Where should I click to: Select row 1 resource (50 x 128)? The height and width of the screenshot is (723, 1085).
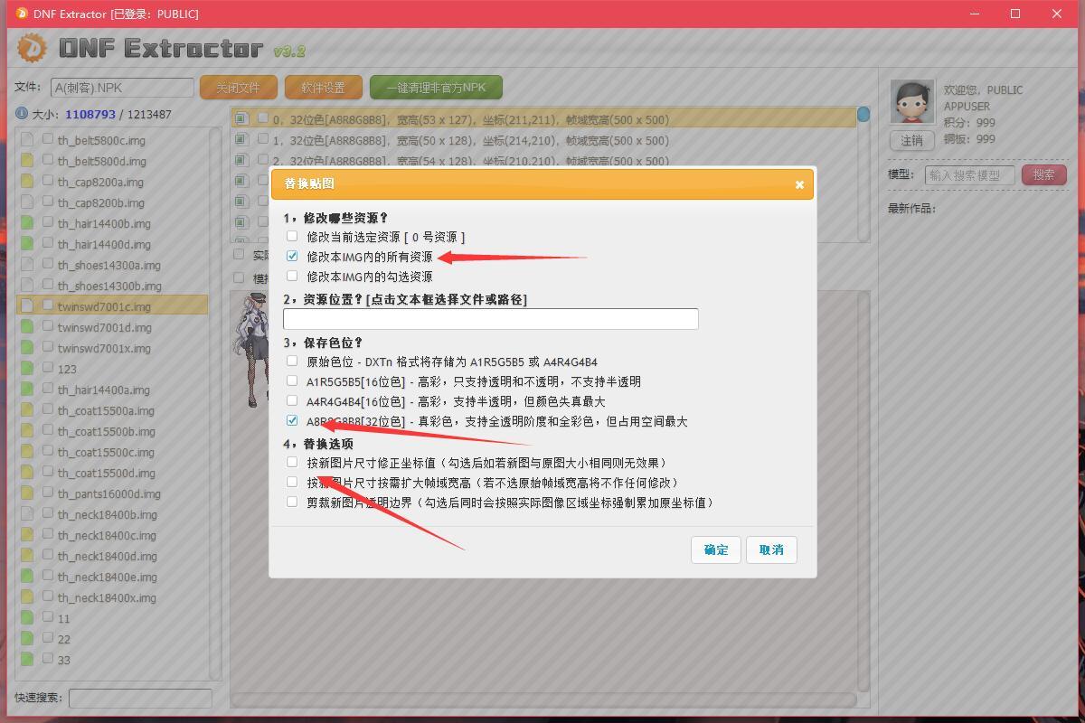click(x=543, y=140)
